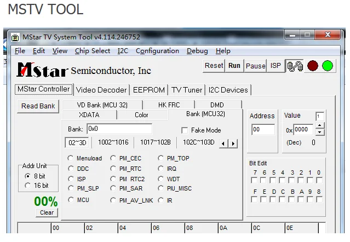Click the ISP toolbar button
This screenshot has width=350, height=242.
click(276, 66)
